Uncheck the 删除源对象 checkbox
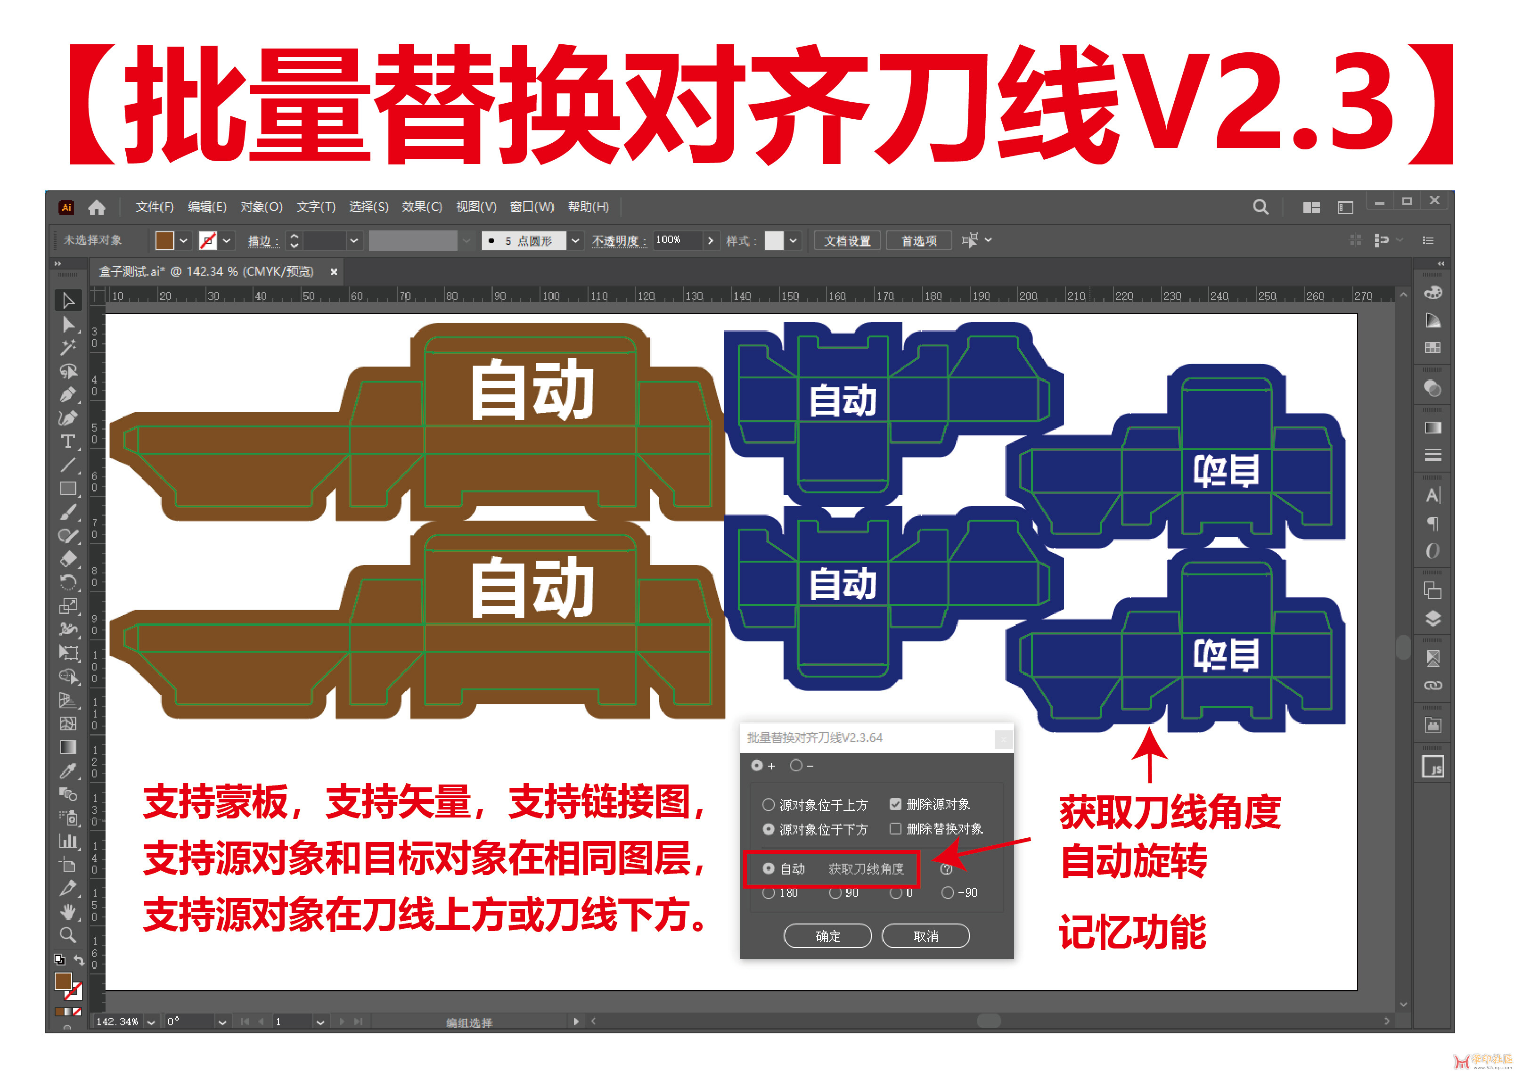1514x1071 pixels. point(895,805)
